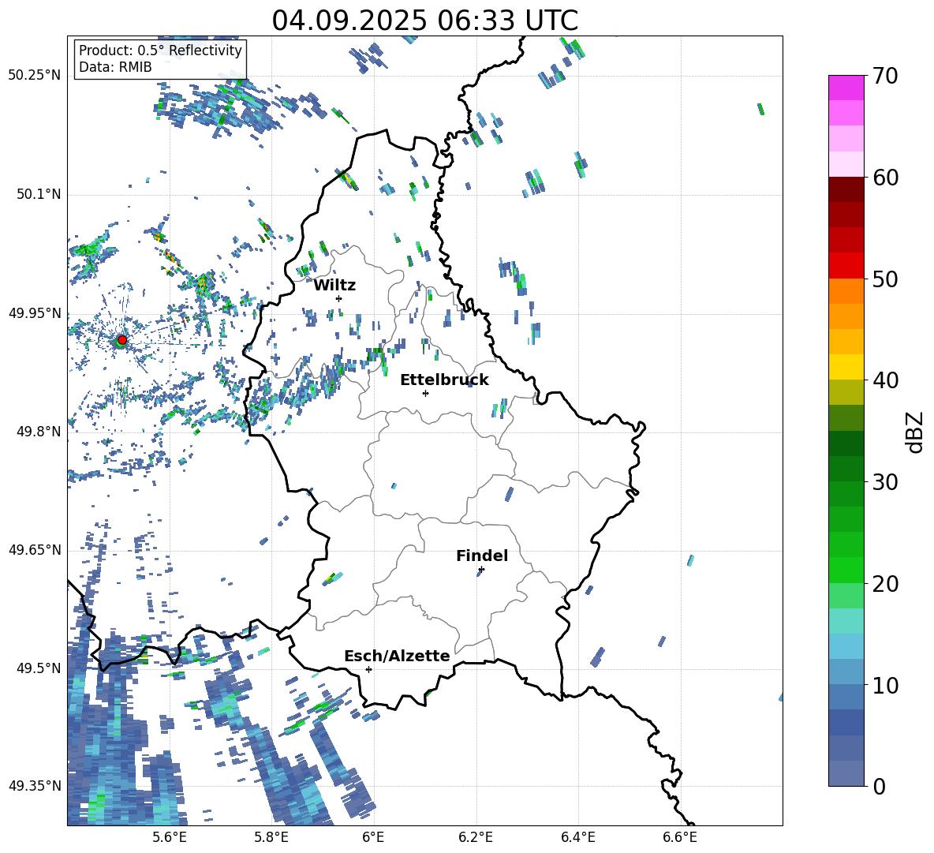Click the 6.6°E longitude label
Screen dimensions: 934x853
coord(680,837)
